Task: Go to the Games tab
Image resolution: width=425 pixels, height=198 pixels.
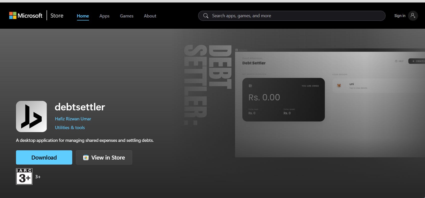Action: click(127, 16)
